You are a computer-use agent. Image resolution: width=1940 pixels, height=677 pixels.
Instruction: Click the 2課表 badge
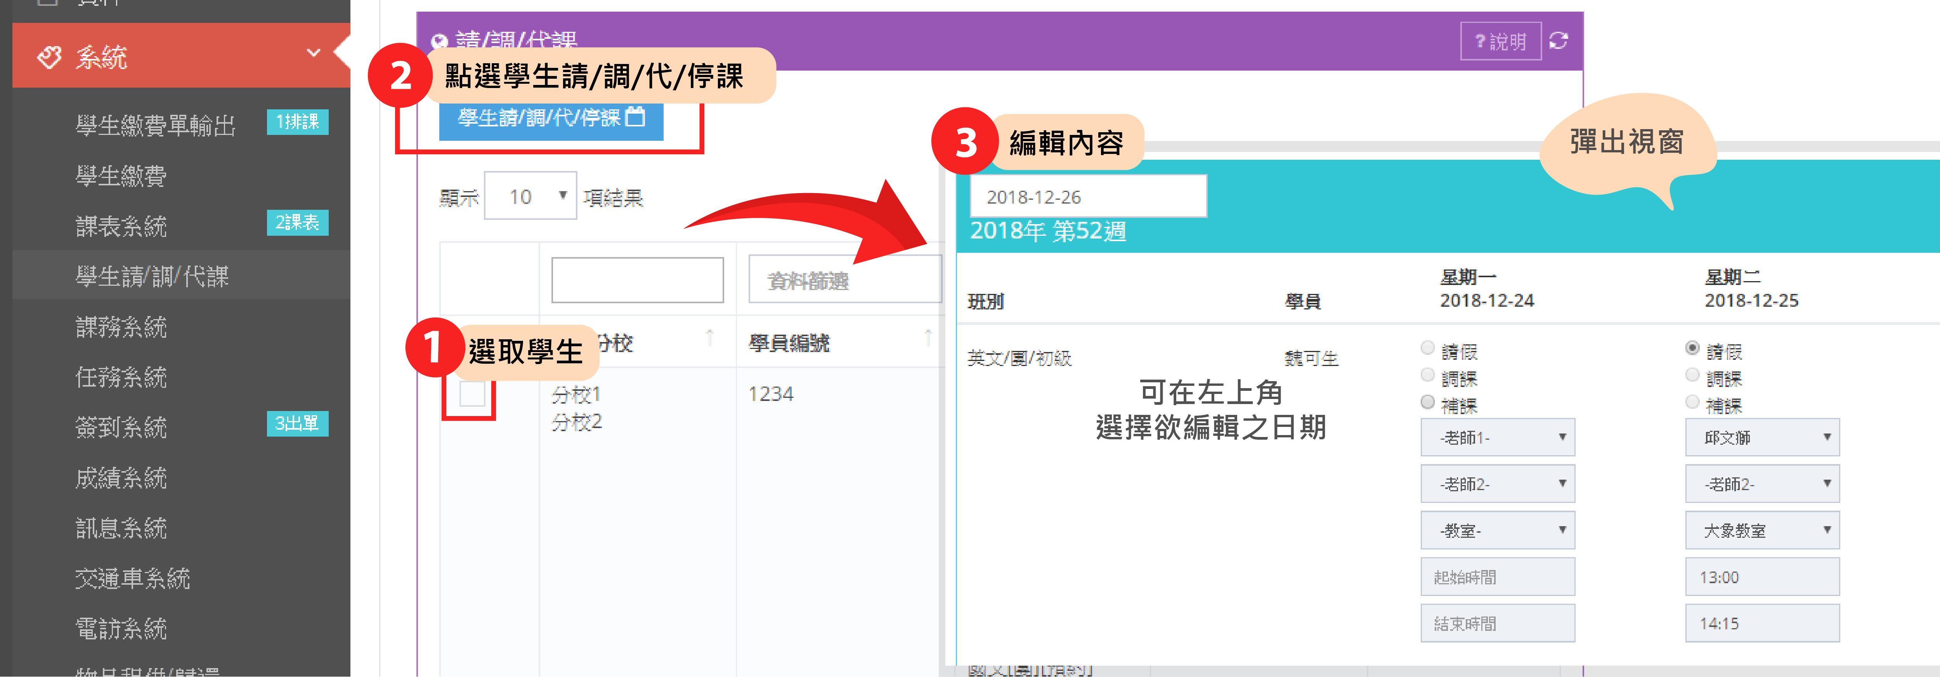[x=298, y=223]
